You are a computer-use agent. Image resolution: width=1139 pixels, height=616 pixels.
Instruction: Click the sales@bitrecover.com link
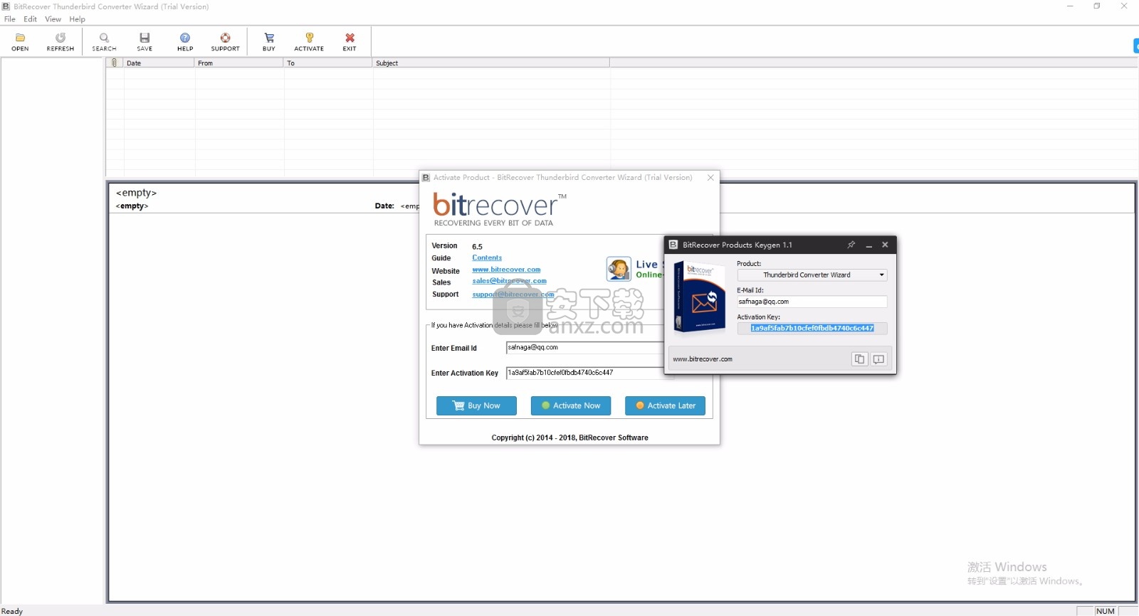pyautogui.click(x=509, y=281)
